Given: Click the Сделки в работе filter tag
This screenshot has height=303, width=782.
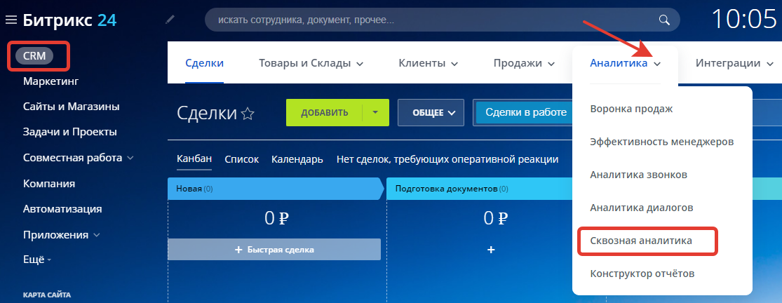Looking at the screenshot, I should pyautogui.click(x=525, y=113).
